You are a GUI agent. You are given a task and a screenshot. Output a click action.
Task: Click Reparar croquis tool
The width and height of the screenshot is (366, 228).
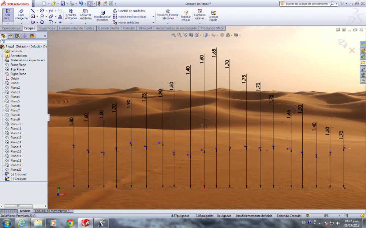(186, 16)
